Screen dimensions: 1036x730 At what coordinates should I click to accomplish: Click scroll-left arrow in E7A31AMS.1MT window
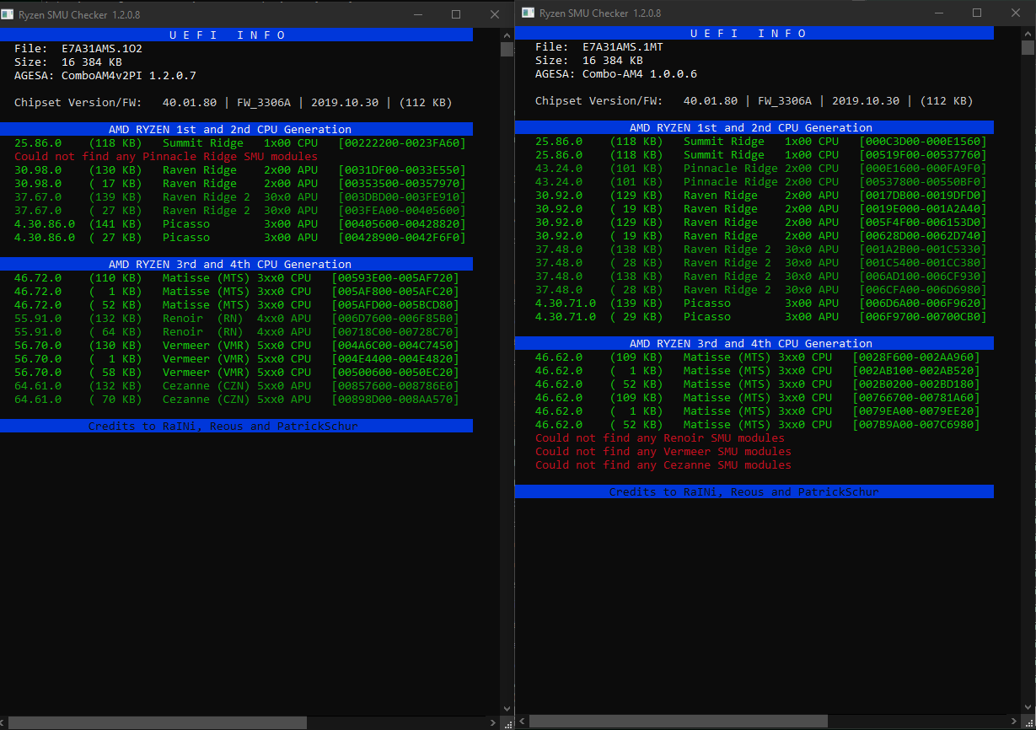[x=521, y=722]
